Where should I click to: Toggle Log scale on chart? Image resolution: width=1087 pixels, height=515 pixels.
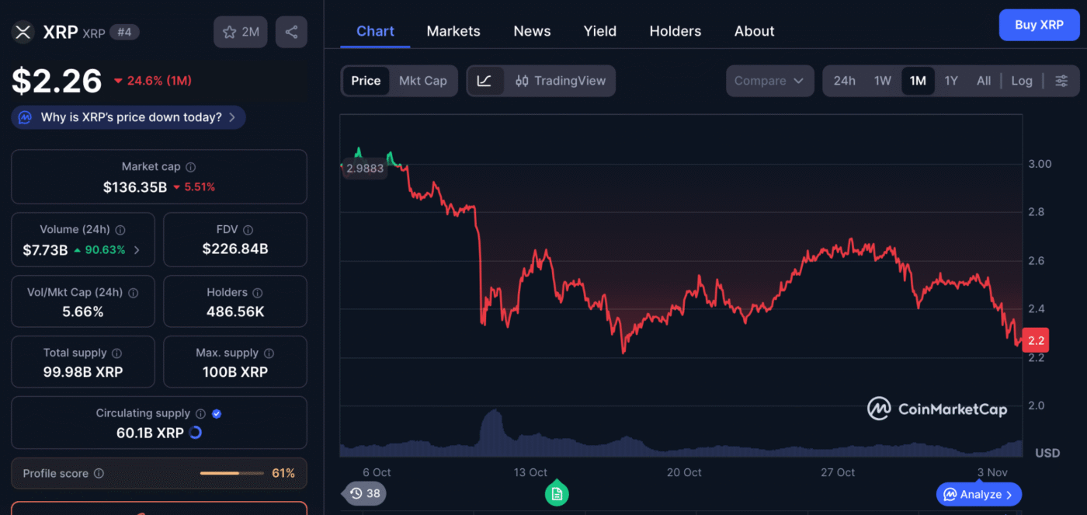1022,81
